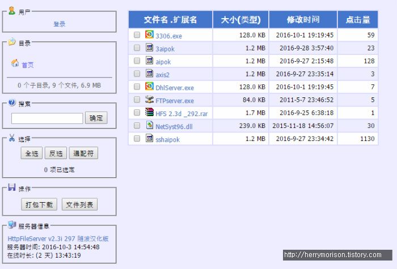Click the folder icon next to 目录

tap(12, 42)
